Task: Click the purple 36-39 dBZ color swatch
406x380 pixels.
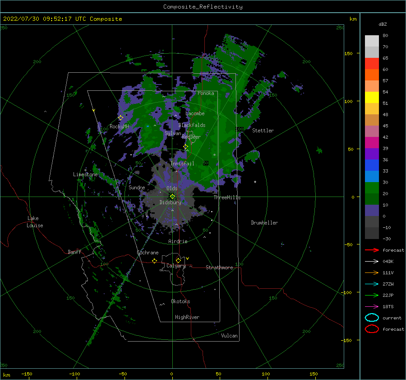Action: (372, 154)
